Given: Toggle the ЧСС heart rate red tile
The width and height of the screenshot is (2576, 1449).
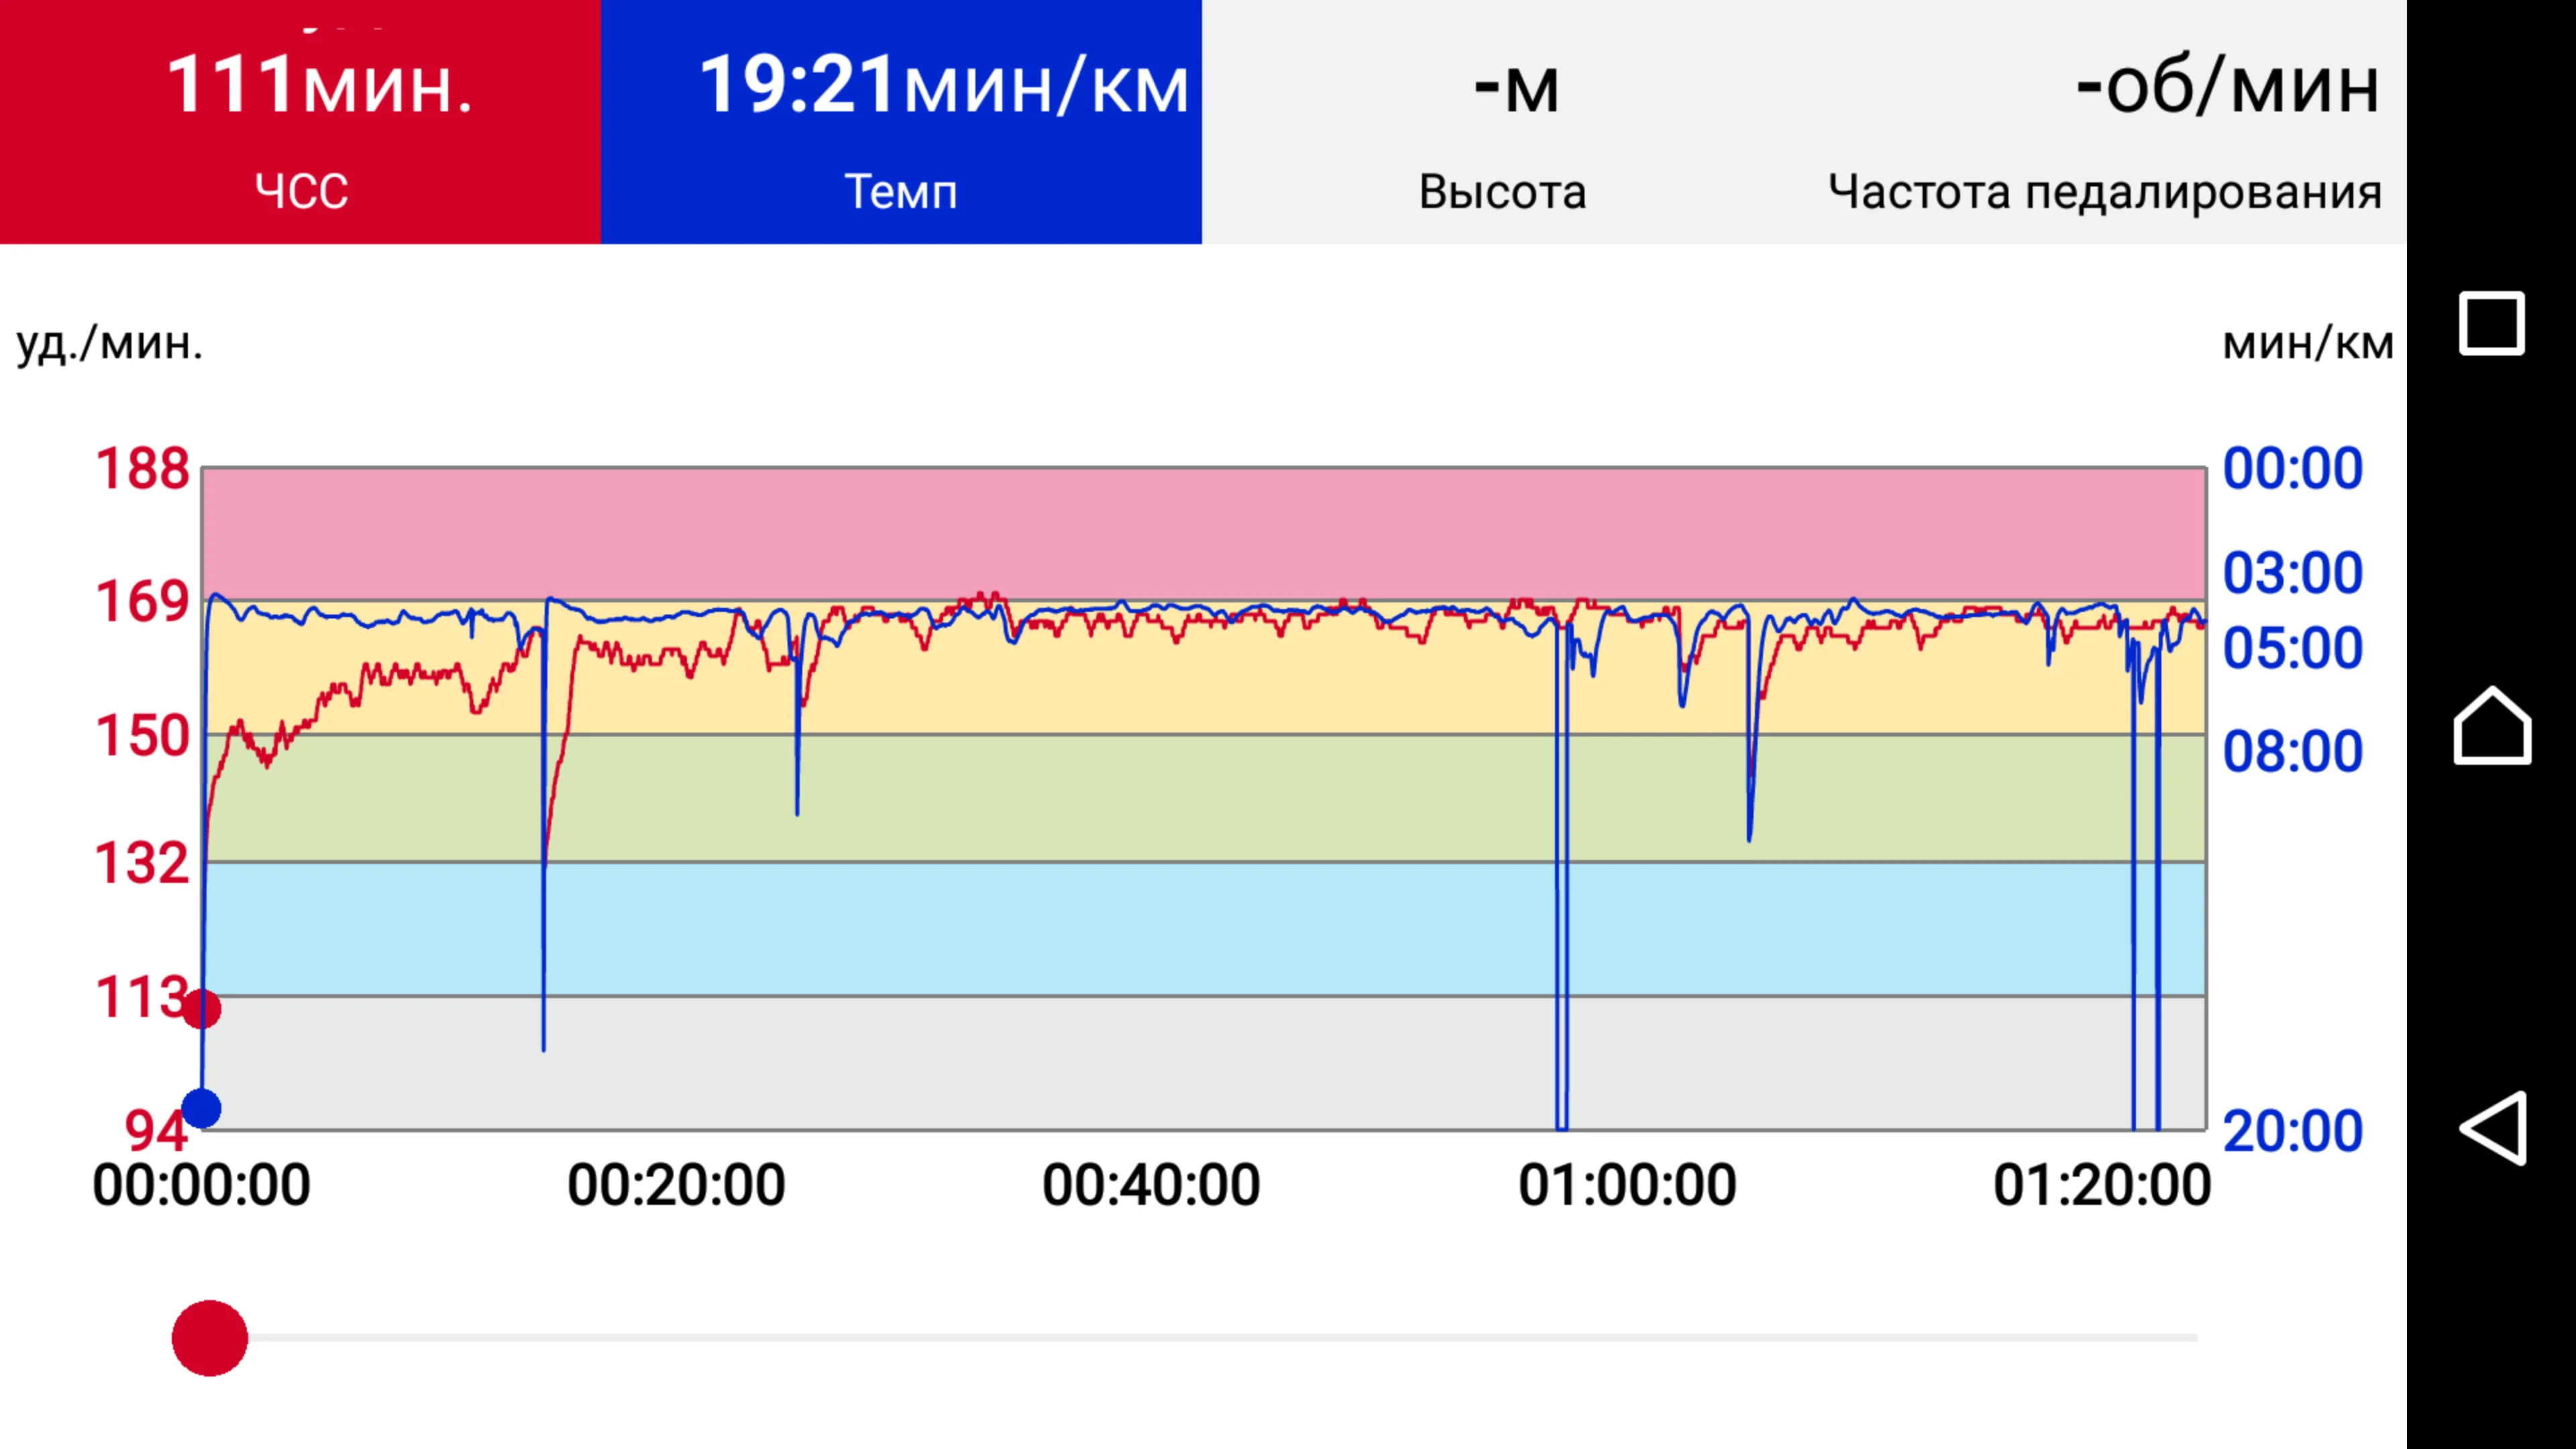Looking at the screenshot, I should point(300,122).
